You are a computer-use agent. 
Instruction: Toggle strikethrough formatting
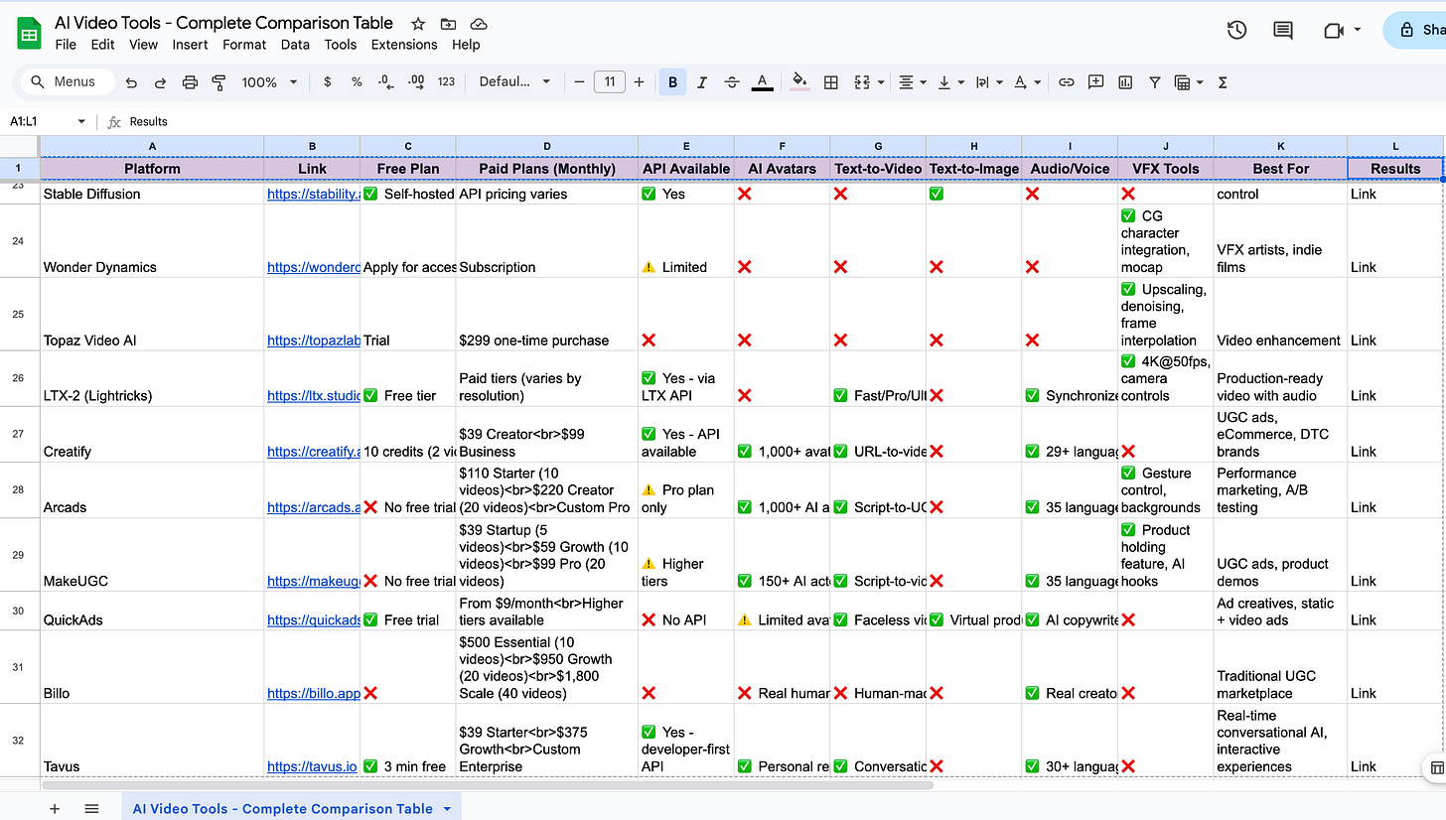point(732,81)
